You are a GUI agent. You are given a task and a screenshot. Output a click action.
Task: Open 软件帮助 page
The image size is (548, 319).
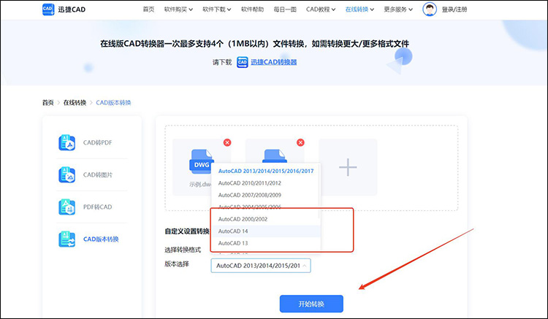252,9
